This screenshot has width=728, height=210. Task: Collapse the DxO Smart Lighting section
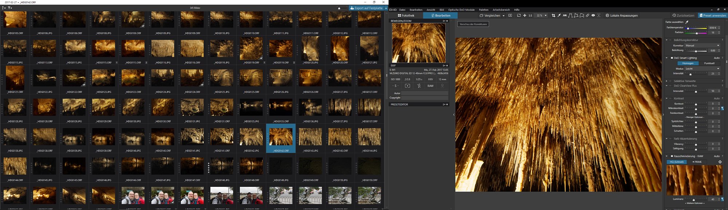667,58
